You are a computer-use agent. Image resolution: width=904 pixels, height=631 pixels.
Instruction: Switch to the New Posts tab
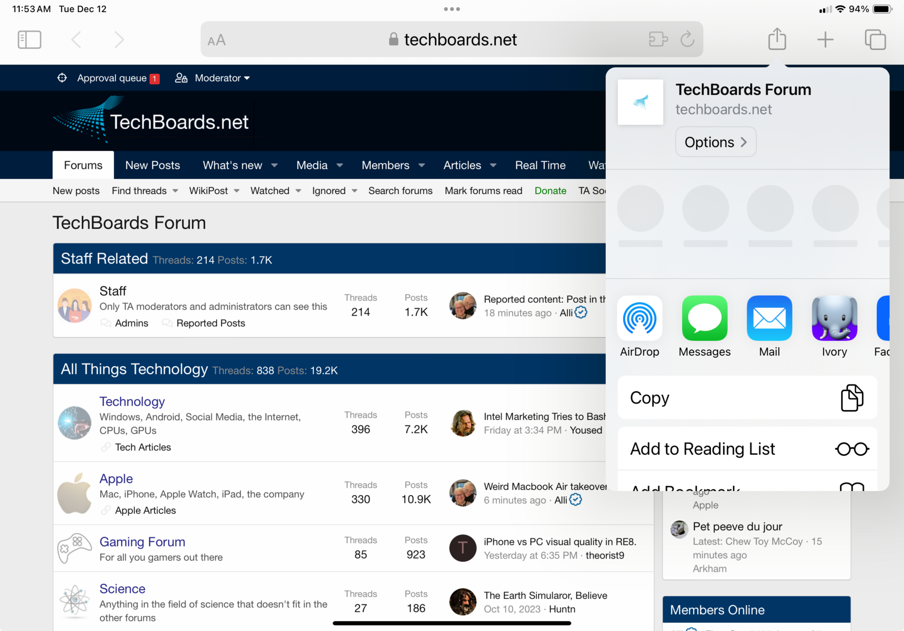pos(152,166)
